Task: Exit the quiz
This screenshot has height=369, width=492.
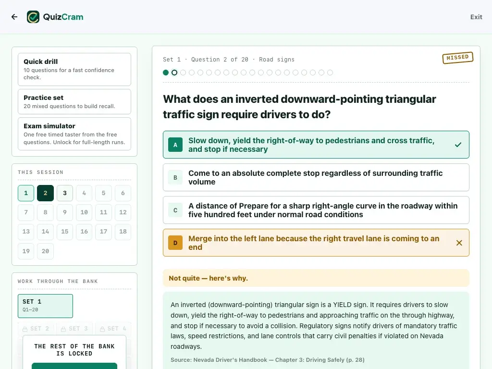Action: click(x=476, y=17)
